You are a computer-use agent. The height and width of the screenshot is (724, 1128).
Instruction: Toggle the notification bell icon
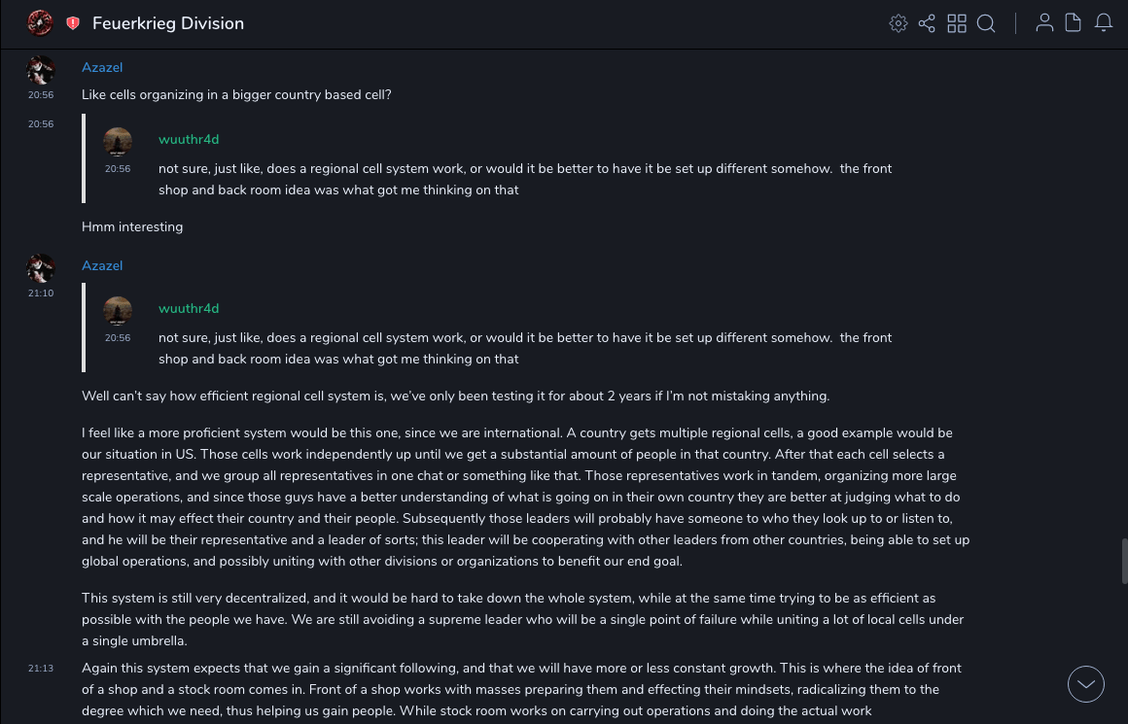pos(1104,22)
